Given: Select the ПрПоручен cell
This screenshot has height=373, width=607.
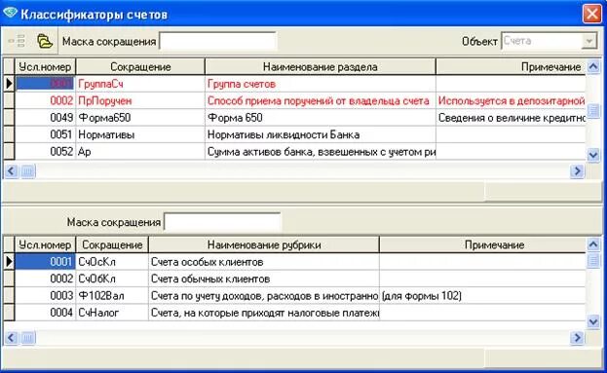Looking at the screenshot, I should click(x=140, y=100).
